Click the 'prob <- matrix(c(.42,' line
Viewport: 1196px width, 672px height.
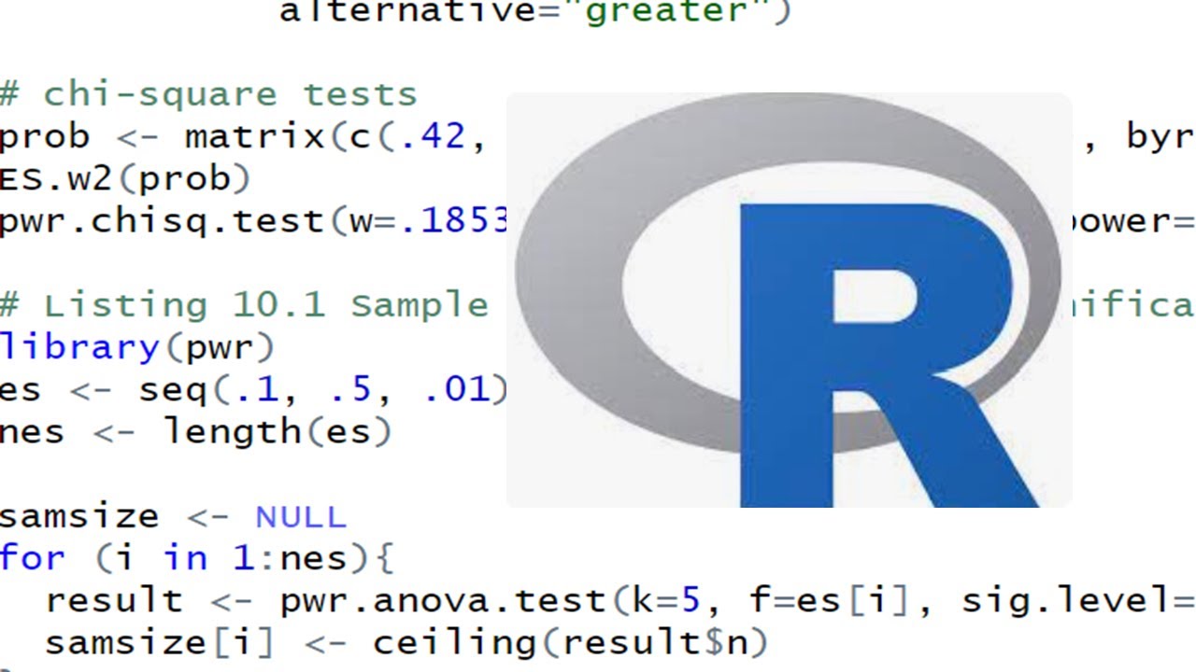[244, 137]
